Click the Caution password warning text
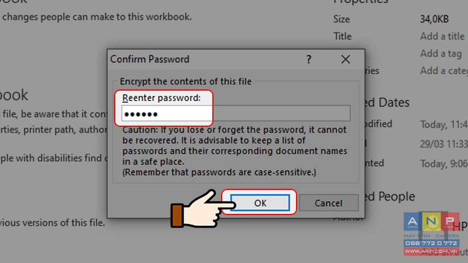 [x=235, y=151]
